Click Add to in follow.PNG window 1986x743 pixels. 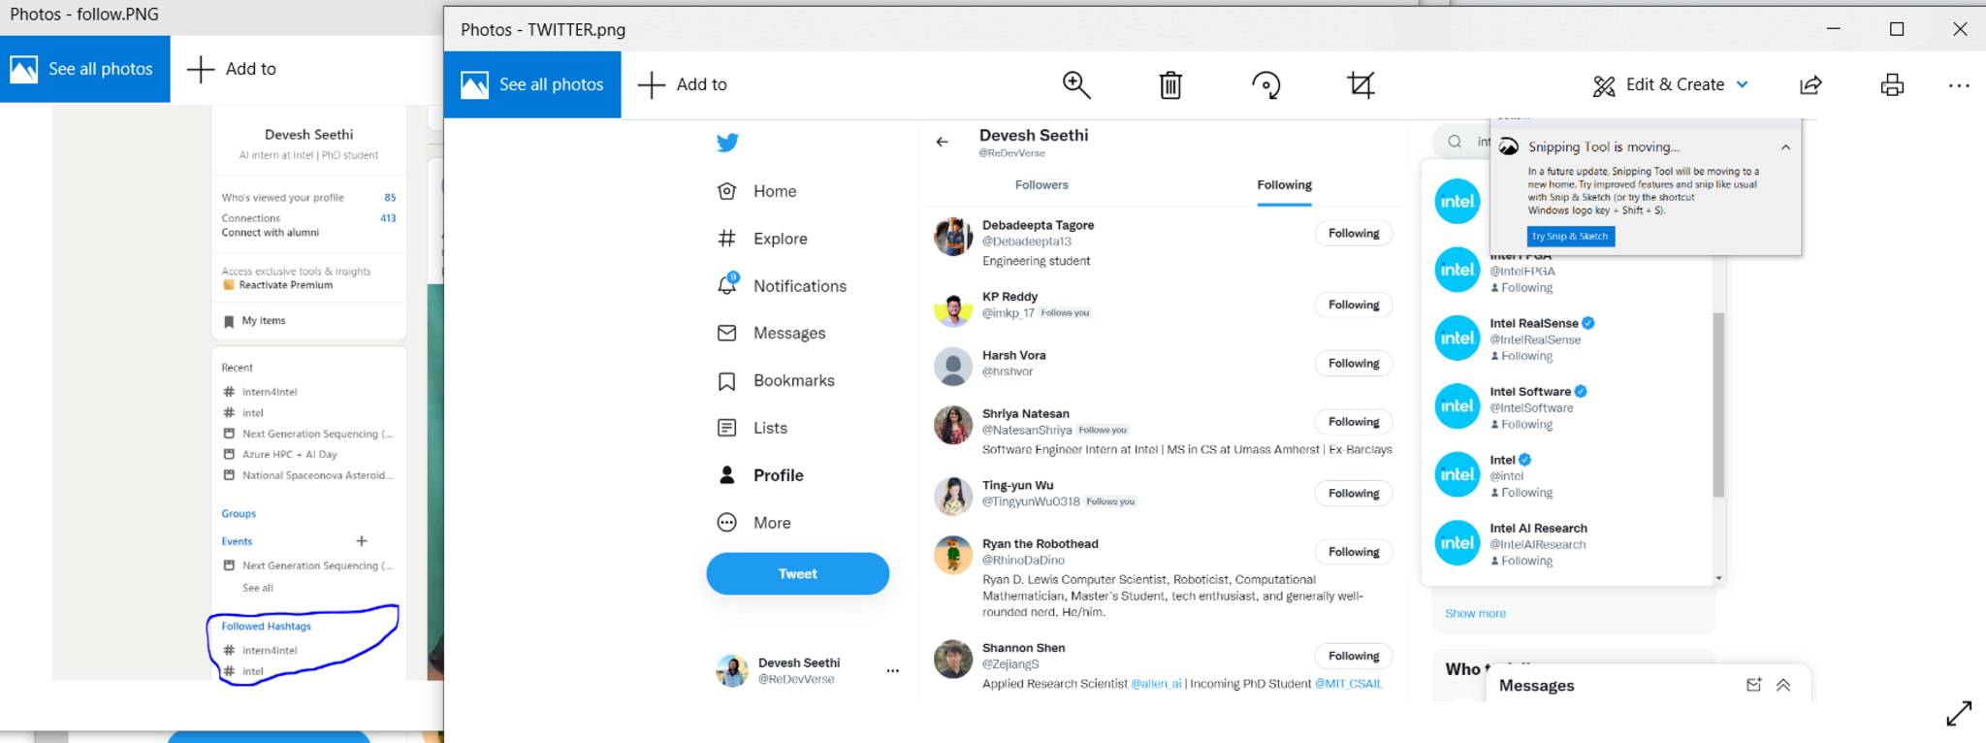coord(232,69)
